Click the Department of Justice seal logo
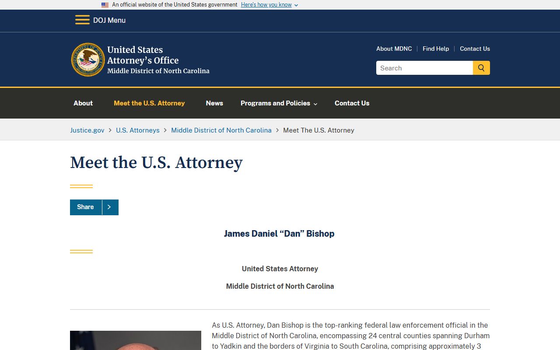Screen dimensions: 560x350 coord(88,60)
